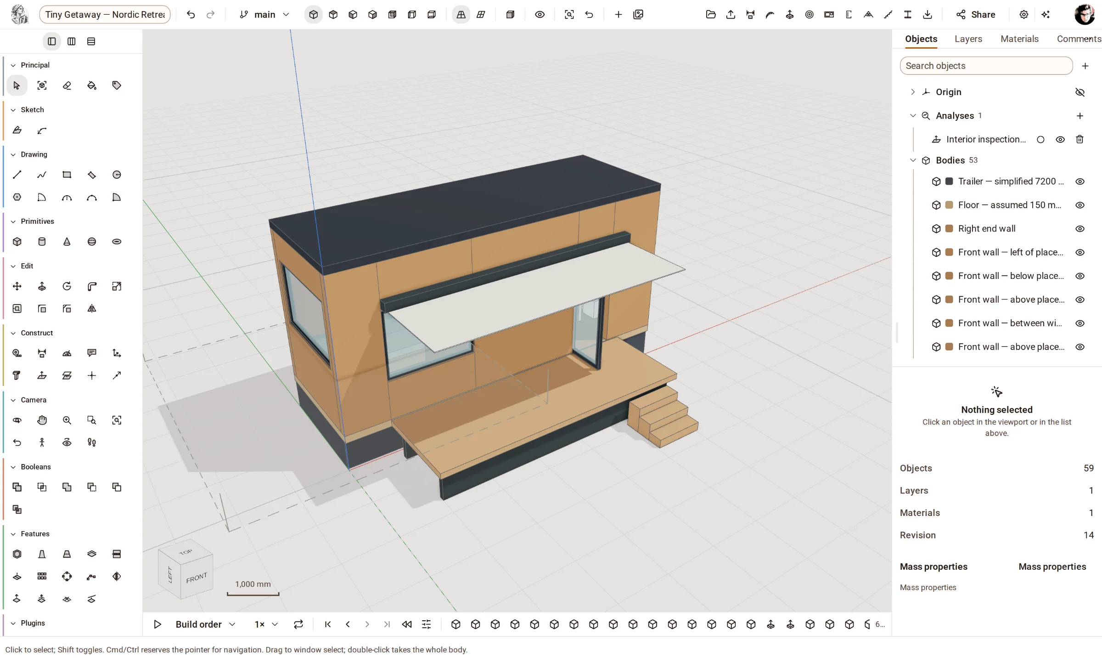
Task: Select the Rotate tool in Edit
Action: [67, 287]
